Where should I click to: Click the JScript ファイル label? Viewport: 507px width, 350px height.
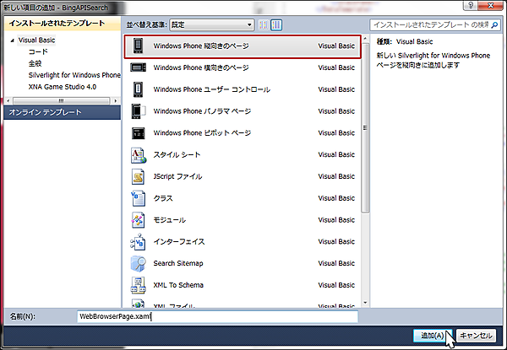point(177,176)
